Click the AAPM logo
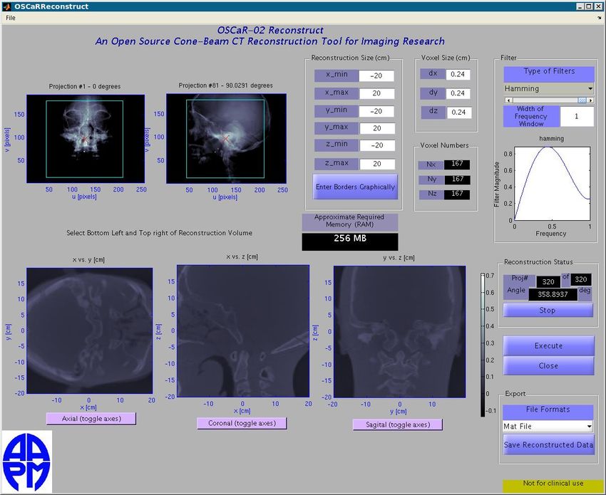Screen dimensions: 606x495 27,463
